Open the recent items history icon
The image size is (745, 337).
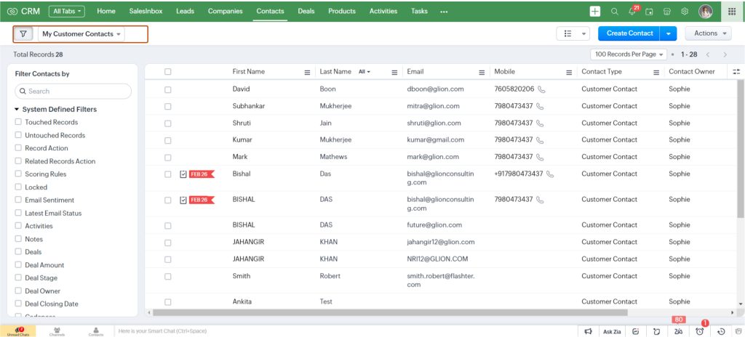[722, 331]
